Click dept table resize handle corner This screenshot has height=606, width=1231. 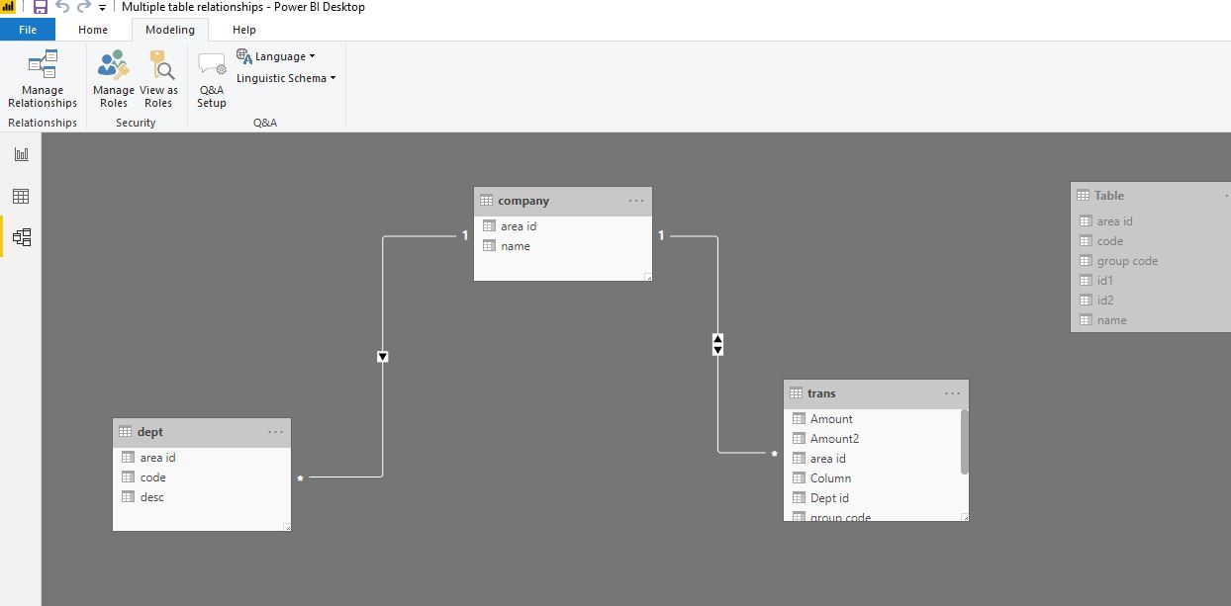(x=286, y=527)
